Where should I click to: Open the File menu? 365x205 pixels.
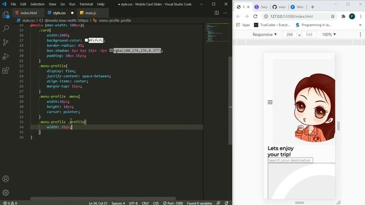(13, 4)
